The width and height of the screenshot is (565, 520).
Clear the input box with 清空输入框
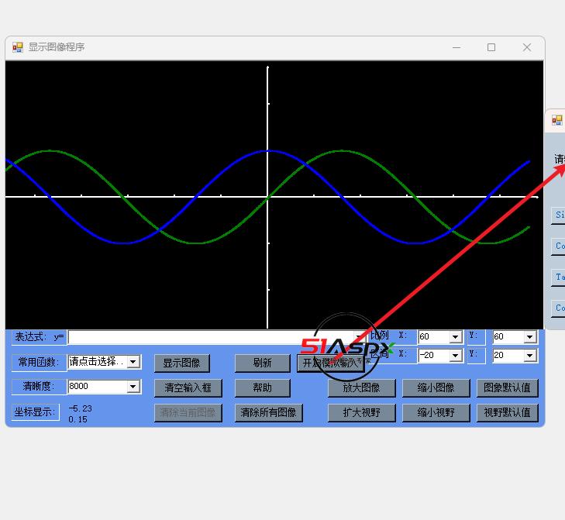188,387
